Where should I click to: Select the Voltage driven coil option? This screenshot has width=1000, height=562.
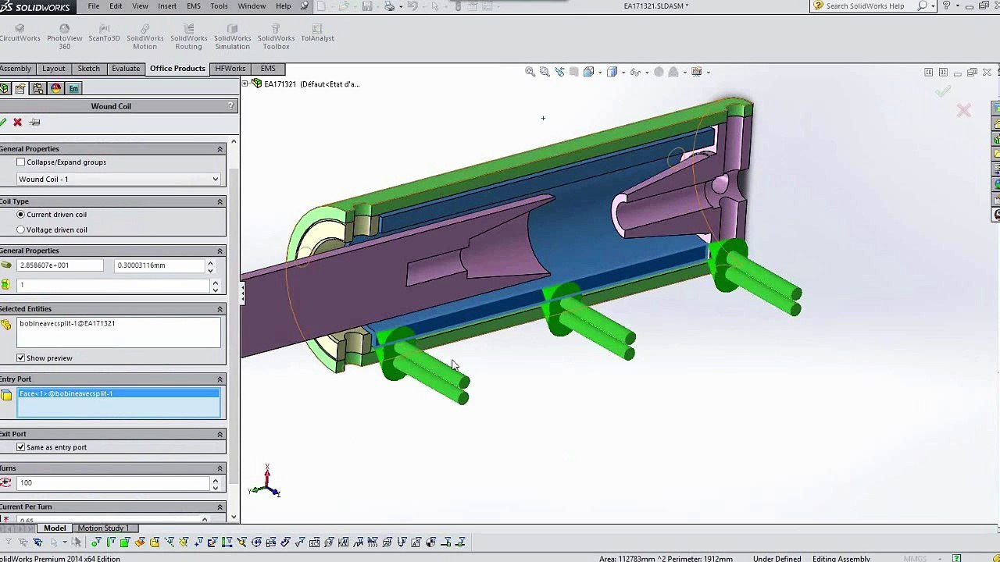(21, 230)
